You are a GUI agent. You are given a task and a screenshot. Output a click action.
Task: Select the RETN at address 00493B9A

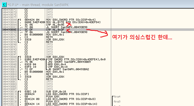pyautogui.click(x=49, y=42)
